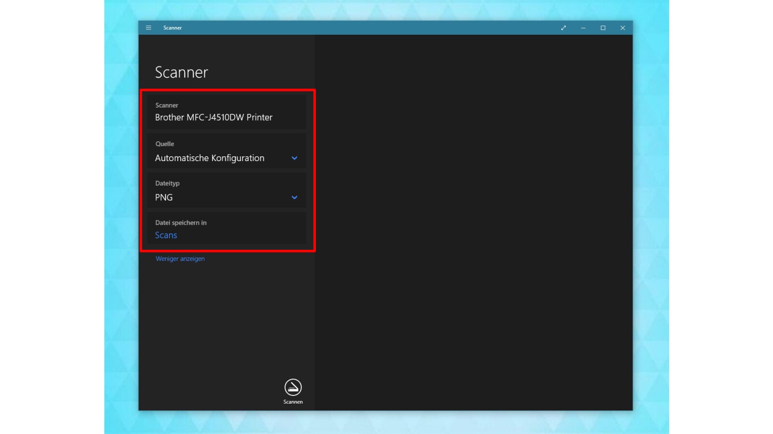Click the empty scan preview area

tap(473, 217)
